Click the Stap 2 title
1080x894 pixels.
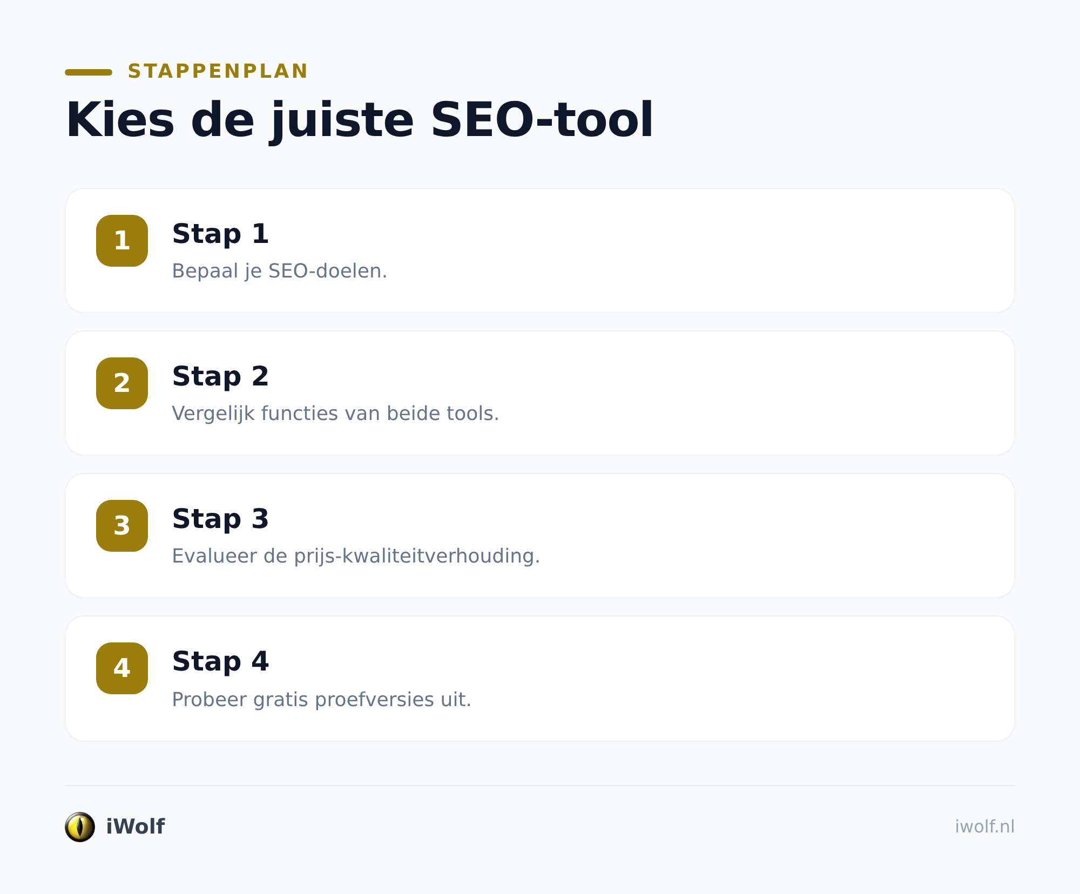coord(220,377)
